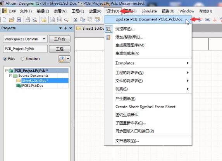The image size is (222, 161).
Task: Click the Rubber Stamp icon
Action: point(97,20)
